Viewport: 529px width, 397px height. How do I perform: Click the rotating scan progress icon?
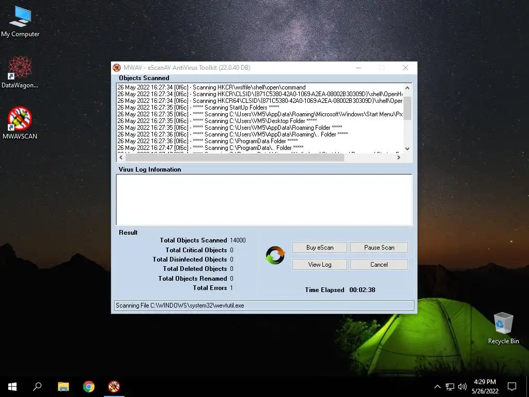(275, 255)
